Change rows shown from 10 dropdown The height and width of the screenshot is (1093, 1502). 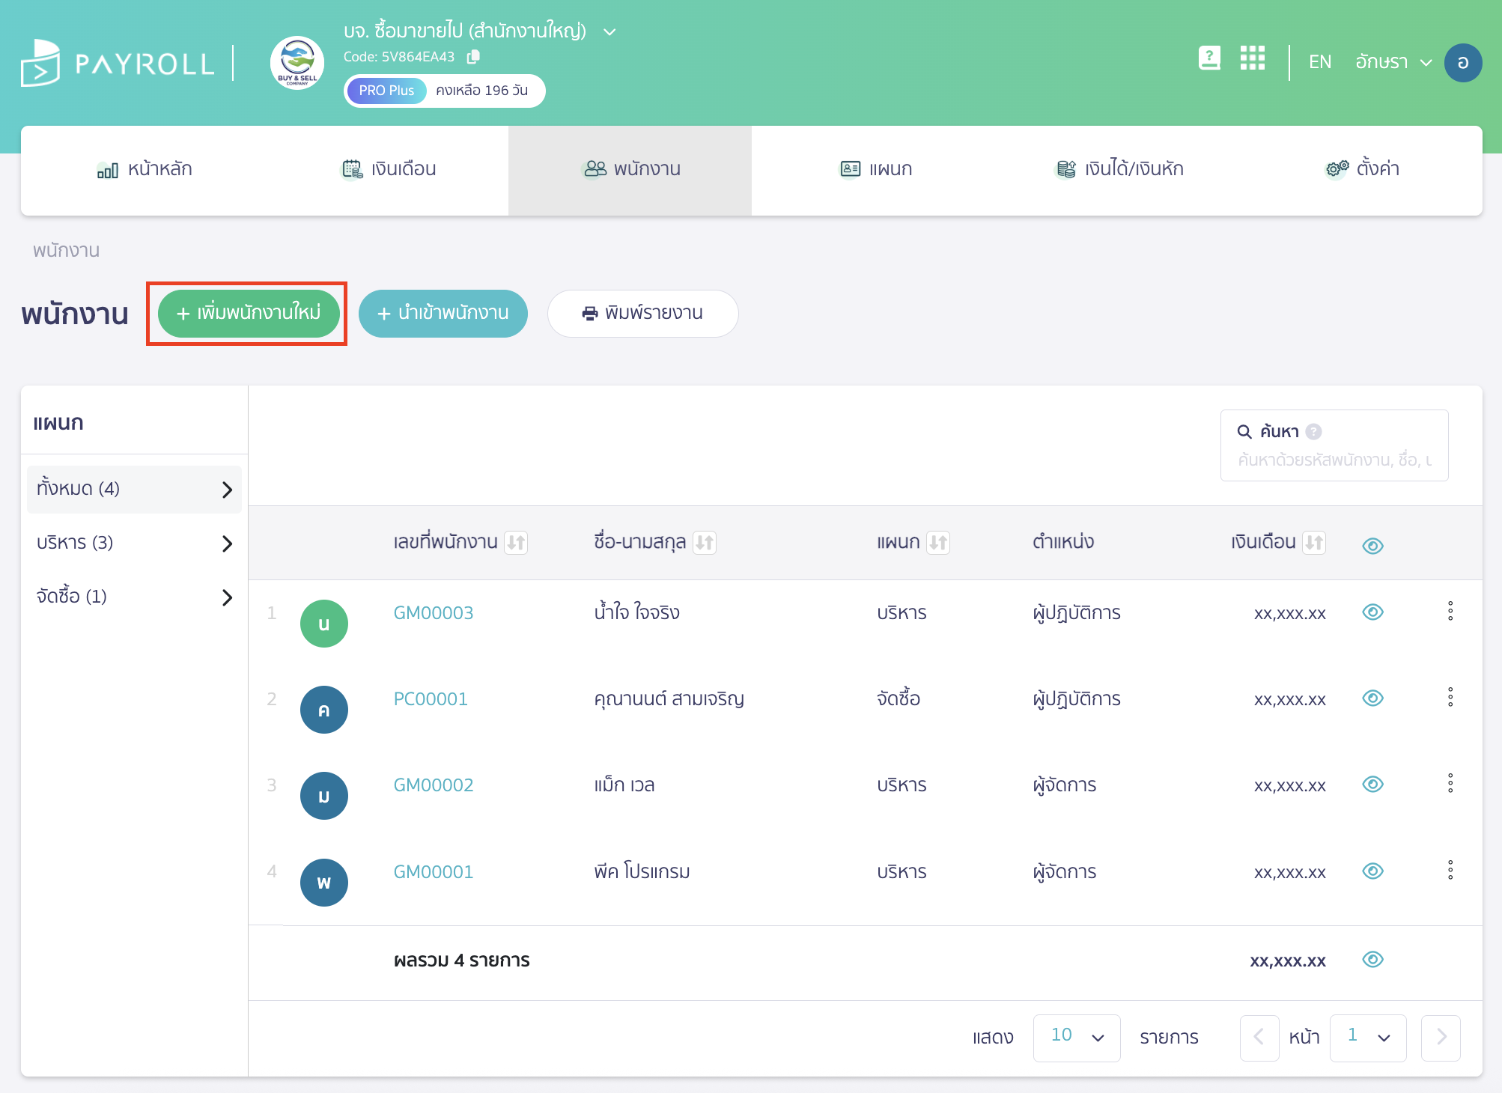tap(1077, 1038)
